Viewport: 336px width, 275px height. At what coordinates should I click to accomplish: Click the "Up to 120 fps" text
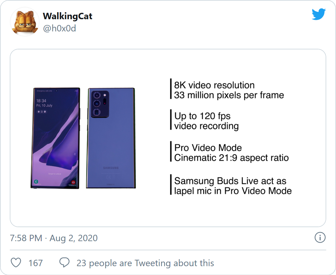(202, 116)
